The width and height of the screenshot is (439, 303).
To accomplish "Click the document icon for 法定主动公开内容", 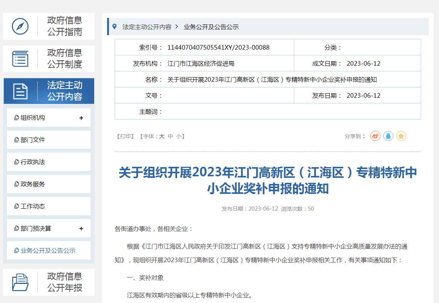I will tap(20, 91).
